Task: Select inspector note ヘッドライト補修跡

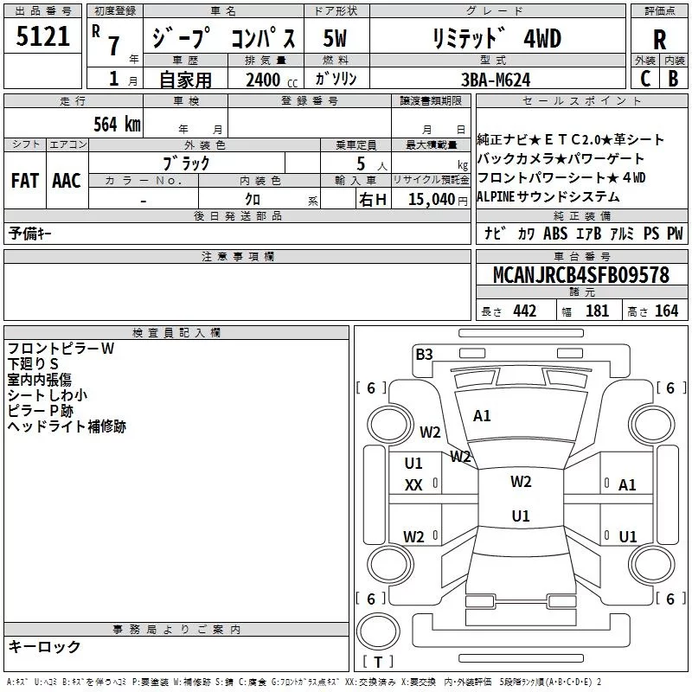Action: click(67, 426)
